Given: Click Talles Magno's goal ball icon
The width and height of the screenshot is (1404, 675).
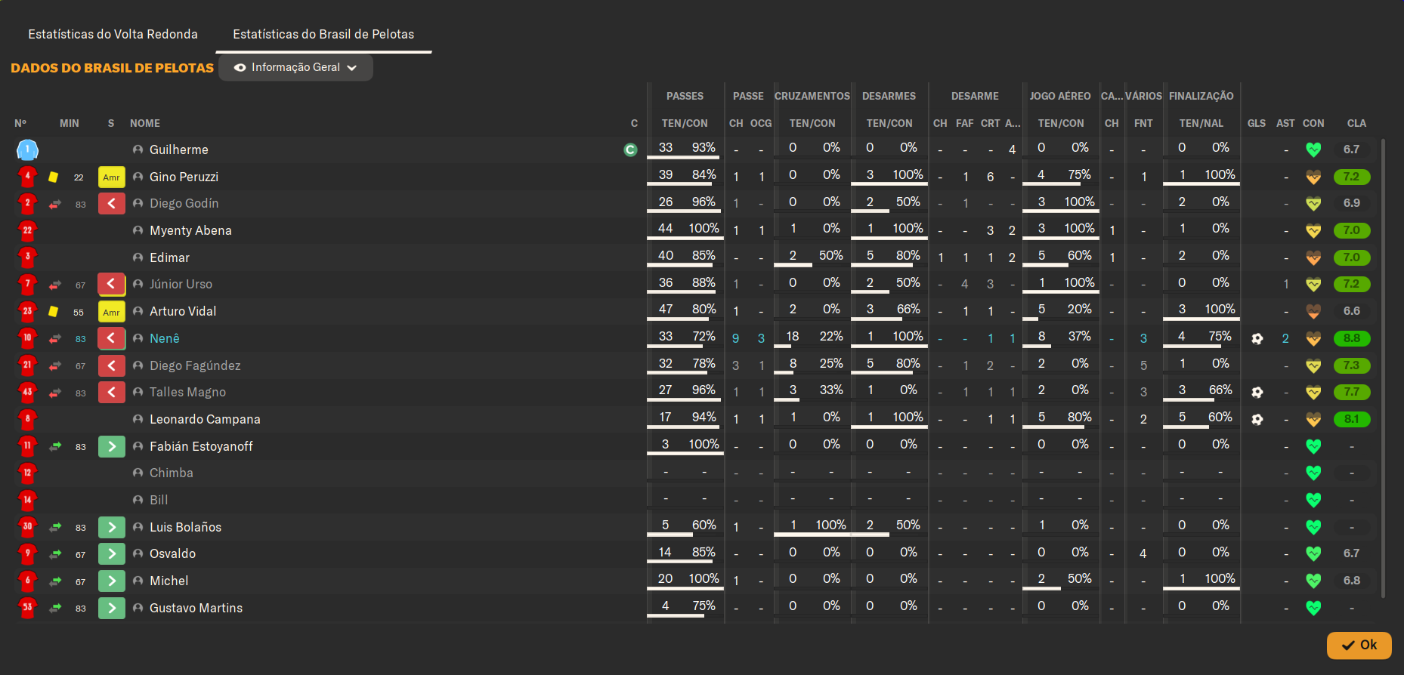Looking at the screenshot, I should pos(1257,393).
